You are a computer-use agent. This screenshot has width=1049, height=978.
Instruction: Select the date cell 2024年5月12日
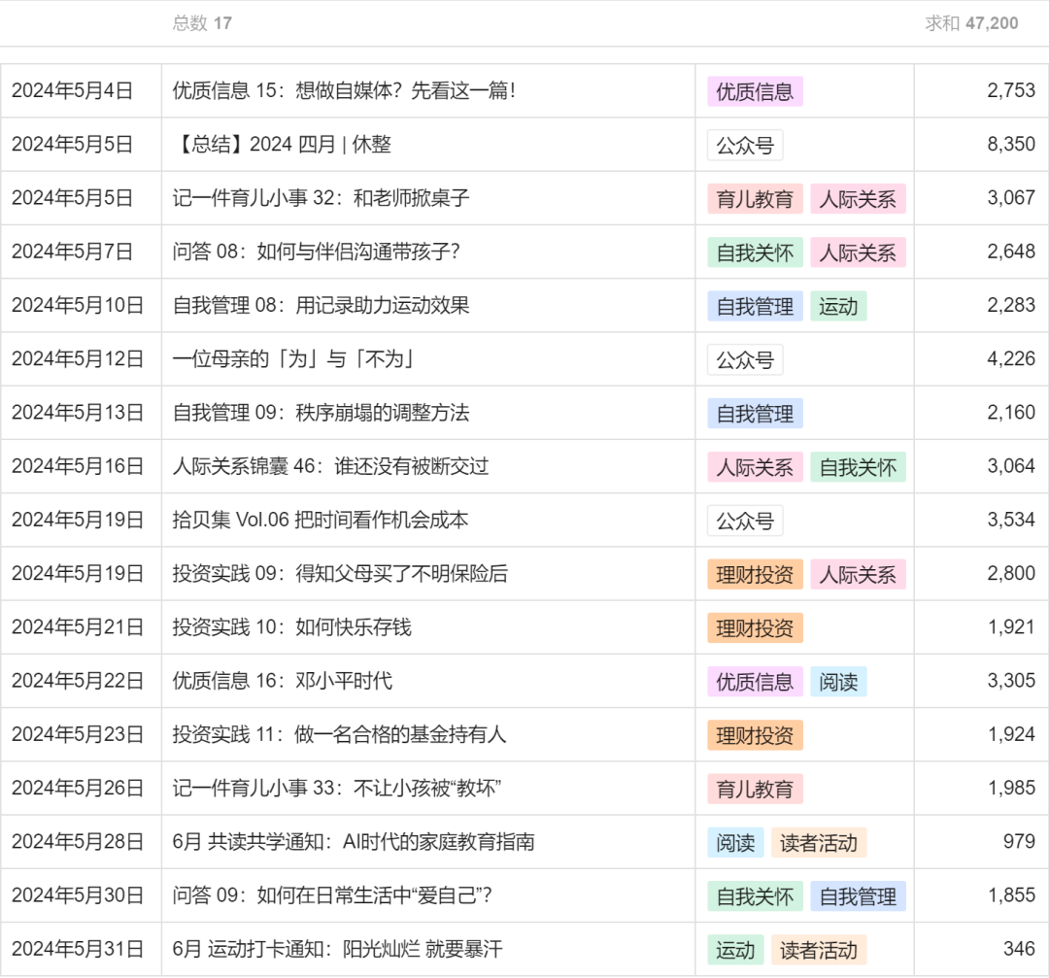pos(78,359)
